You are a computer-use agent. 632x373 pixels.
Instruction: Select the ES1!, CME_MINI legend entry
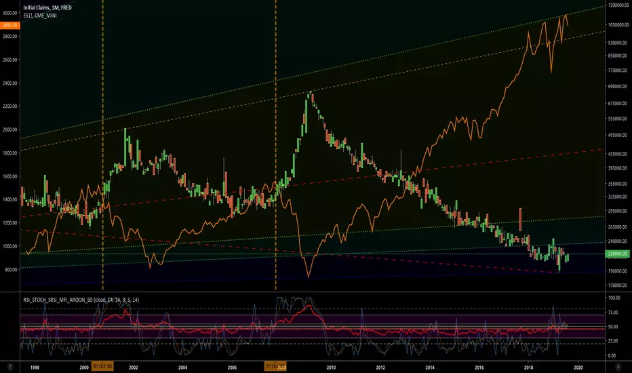pos(40,16)
